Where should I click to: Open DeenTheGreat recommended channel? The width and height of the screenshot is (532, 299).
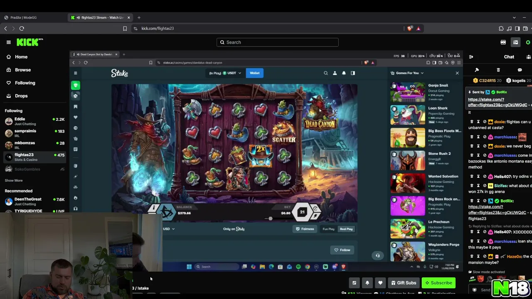(x=34, y=201)
